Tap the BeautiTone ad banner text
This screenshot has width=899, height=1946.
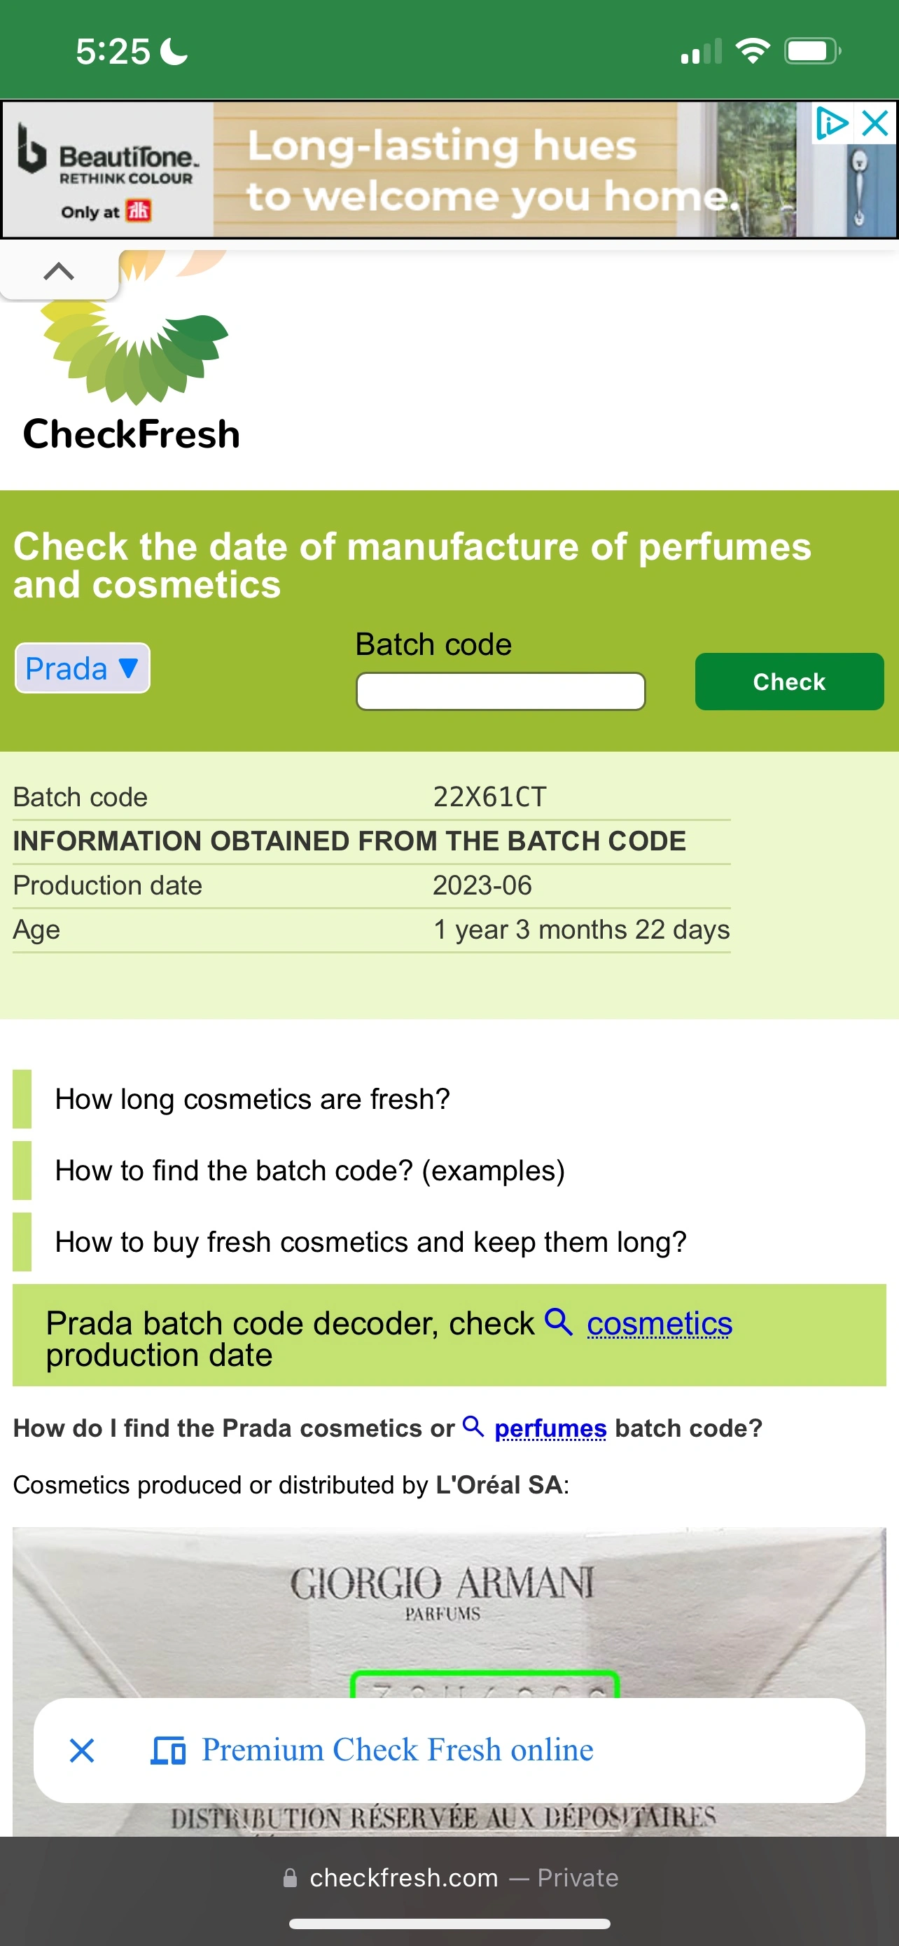(491, 171)
